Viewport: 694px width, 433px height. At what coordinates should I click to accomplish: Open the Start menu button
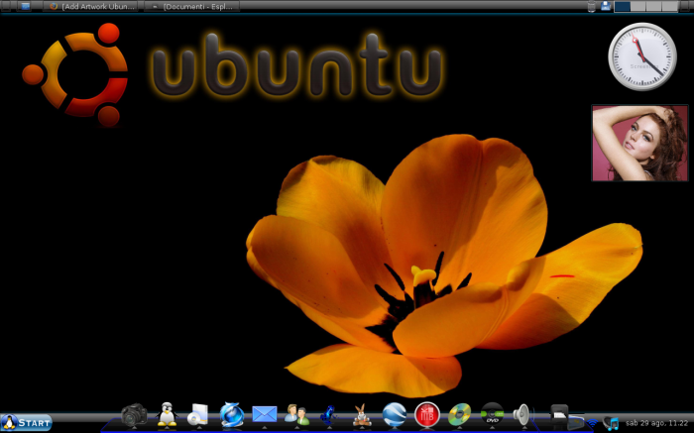coord(26,422)
